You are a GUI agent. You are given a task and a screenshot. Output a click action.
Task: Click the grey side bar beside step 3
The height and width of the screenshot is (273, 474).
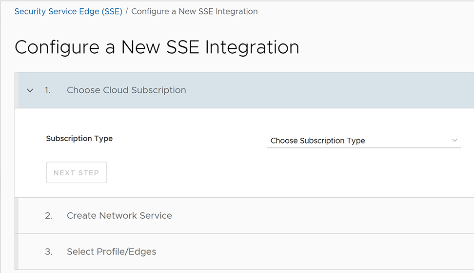click(17, 252)
